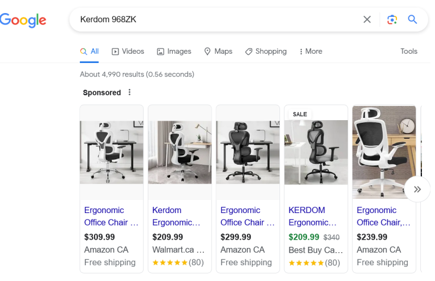Image resolution: width=435 pixels, height=281 pixels.
Task: Open Walmart Kerdom chair product image
Action: [180, 152]
